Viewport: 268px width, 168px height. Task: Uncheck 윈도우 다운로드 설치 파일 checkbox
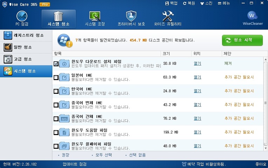point(56,64)
